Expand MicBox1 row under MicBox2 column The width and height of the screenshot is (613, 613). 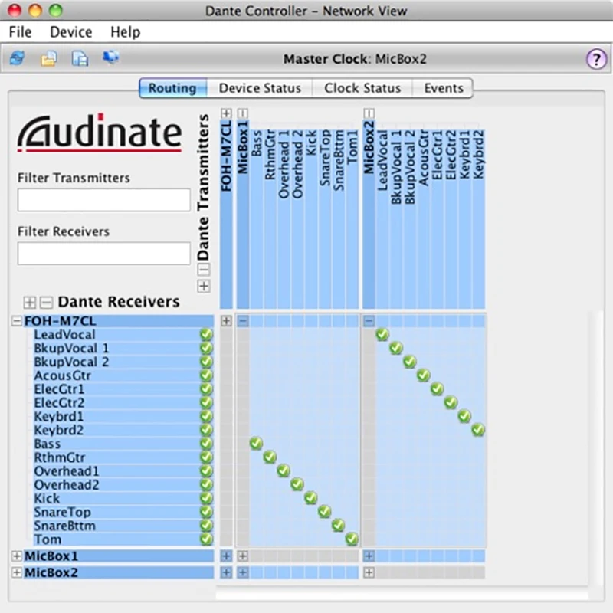pos(369,556)
